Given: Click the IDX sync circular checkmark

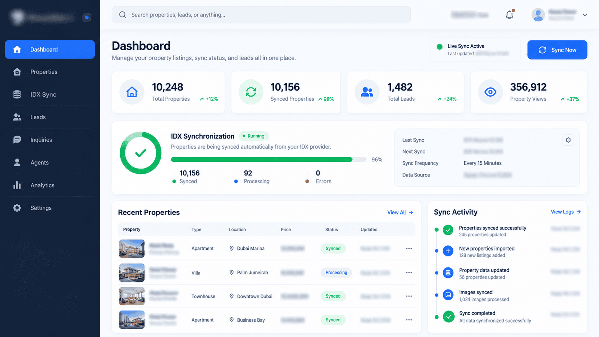Looking at the screenshot, I should click(140, 153).
